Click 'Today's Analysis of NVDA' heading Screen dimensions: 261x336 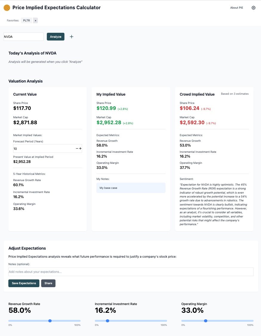33,53
